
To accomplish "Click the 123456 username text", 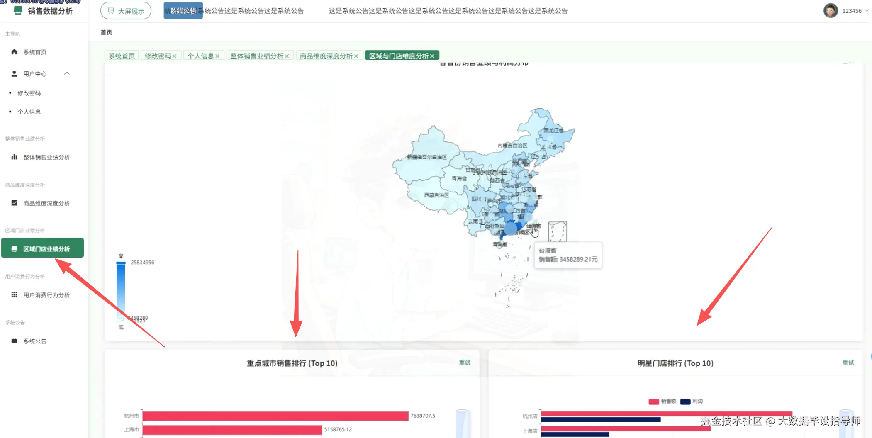I will pyautogui.click(x=852, y=11).
